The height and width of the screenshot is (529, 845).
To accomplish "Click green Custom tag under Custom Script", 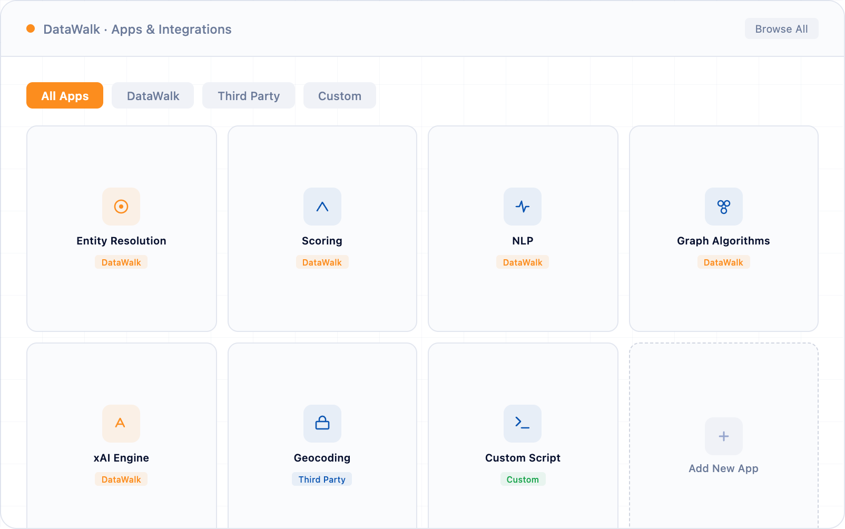I will (x=523, y=479).
